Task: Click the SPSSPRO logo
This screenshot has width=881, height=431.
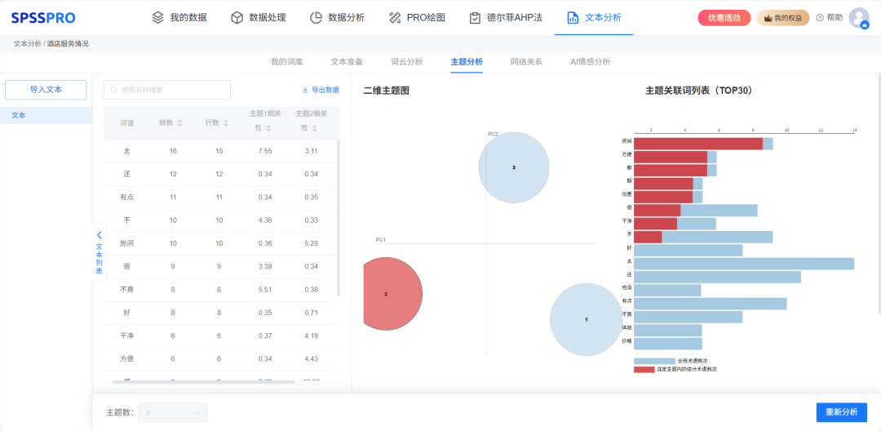Action: coord(43,18)
